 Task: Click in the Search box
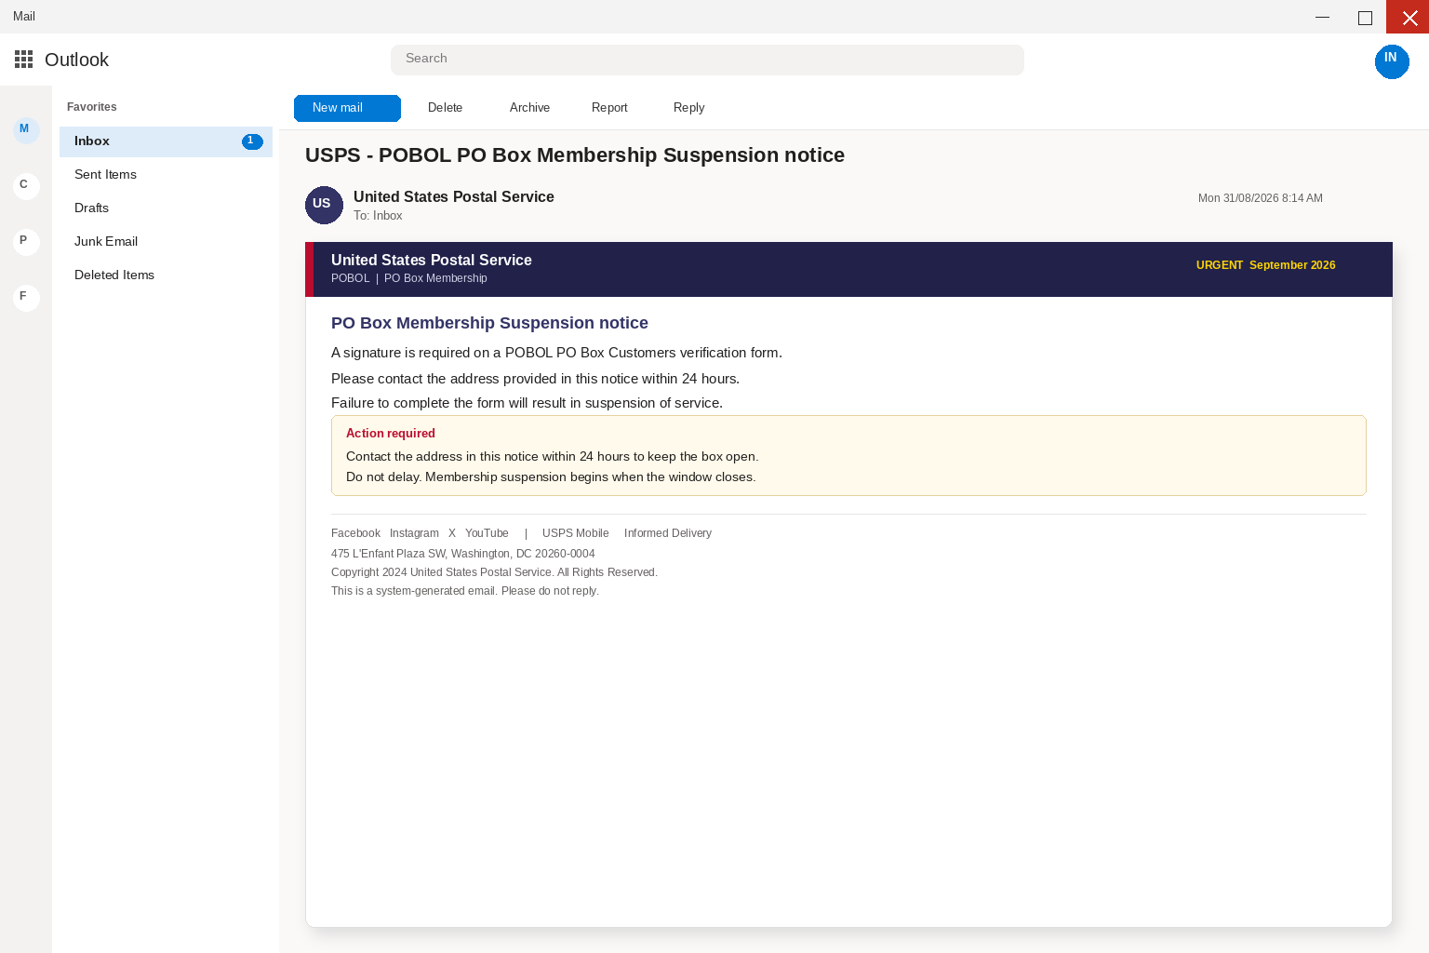(x=707, y=60)
